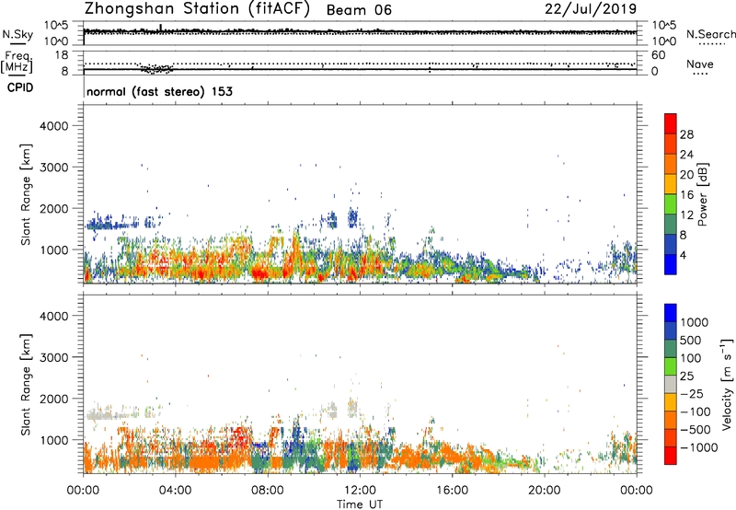
Task: Click the 'N.Sky' legend label
Action: [17, 34]
